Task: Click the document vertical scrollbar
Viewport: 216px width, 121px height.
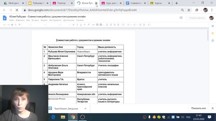Action: pyautogui.click(x=208, y=35)
